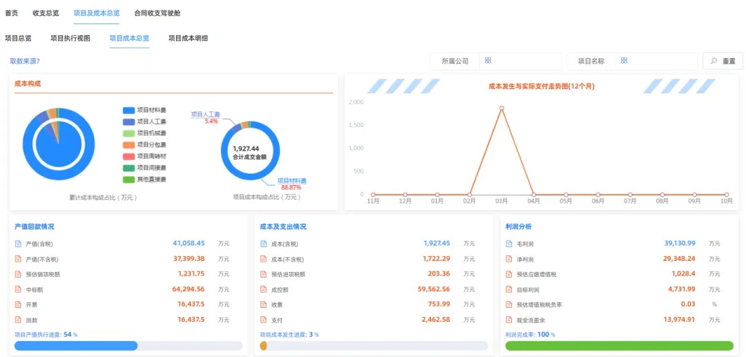Toggle 项目人工费 legend swatch
This screenshot has width=746, height=357.
[x=128, y=122]
